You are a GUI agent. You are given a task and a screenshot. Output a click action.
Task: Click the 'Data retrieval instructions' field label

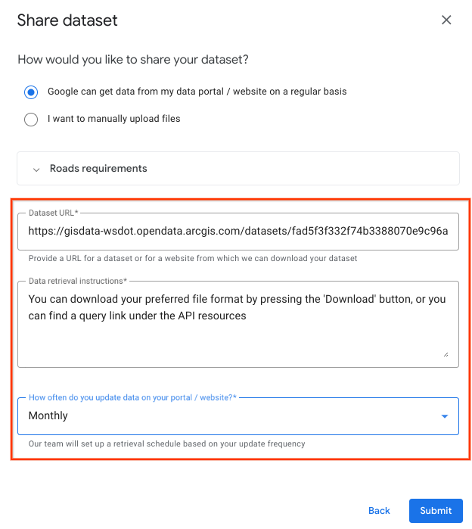click(77, 282)
